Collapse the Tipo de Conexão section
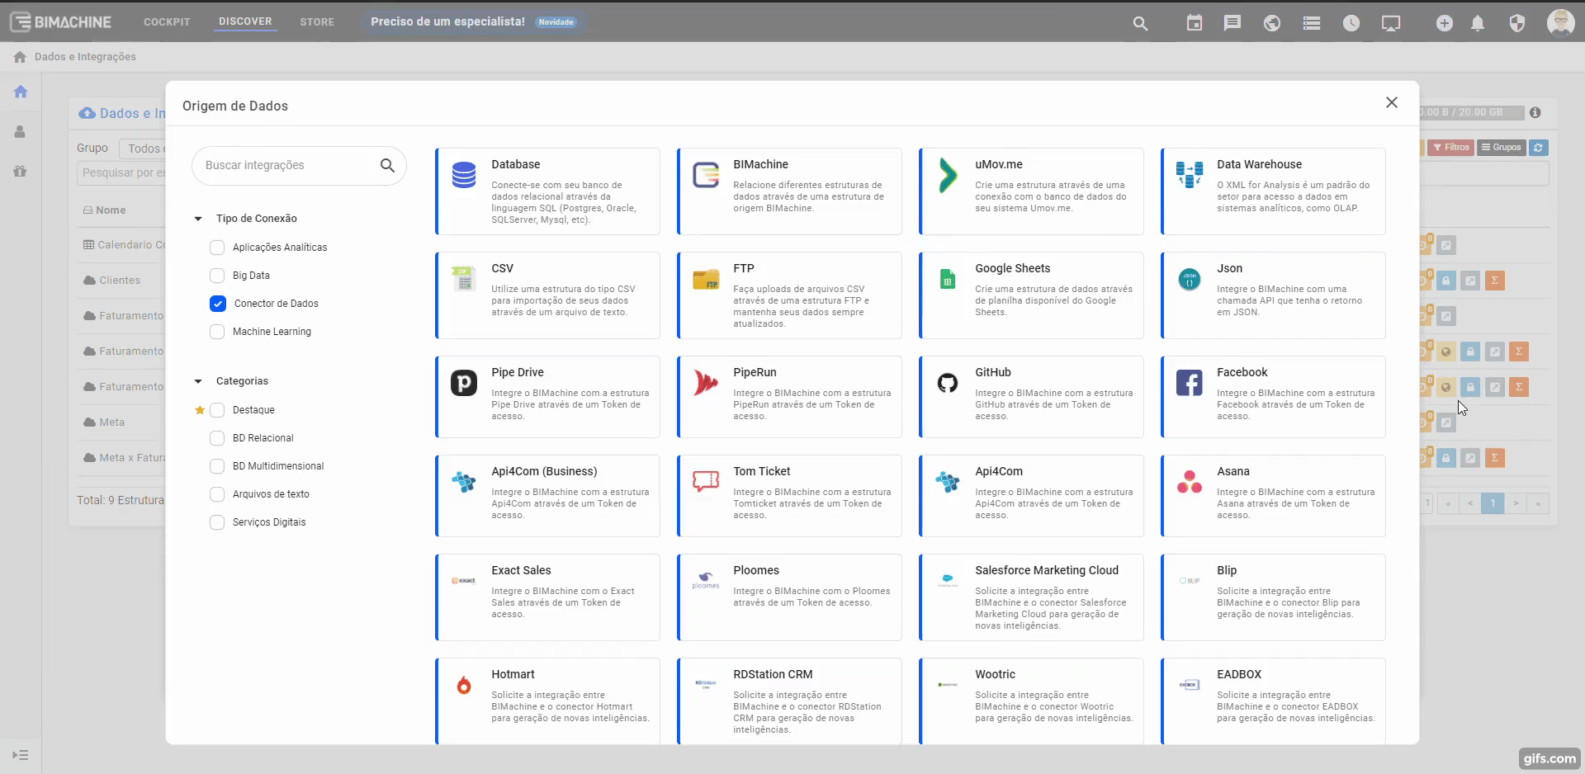Screen dimensions: 1585x774 pos(198,219)
